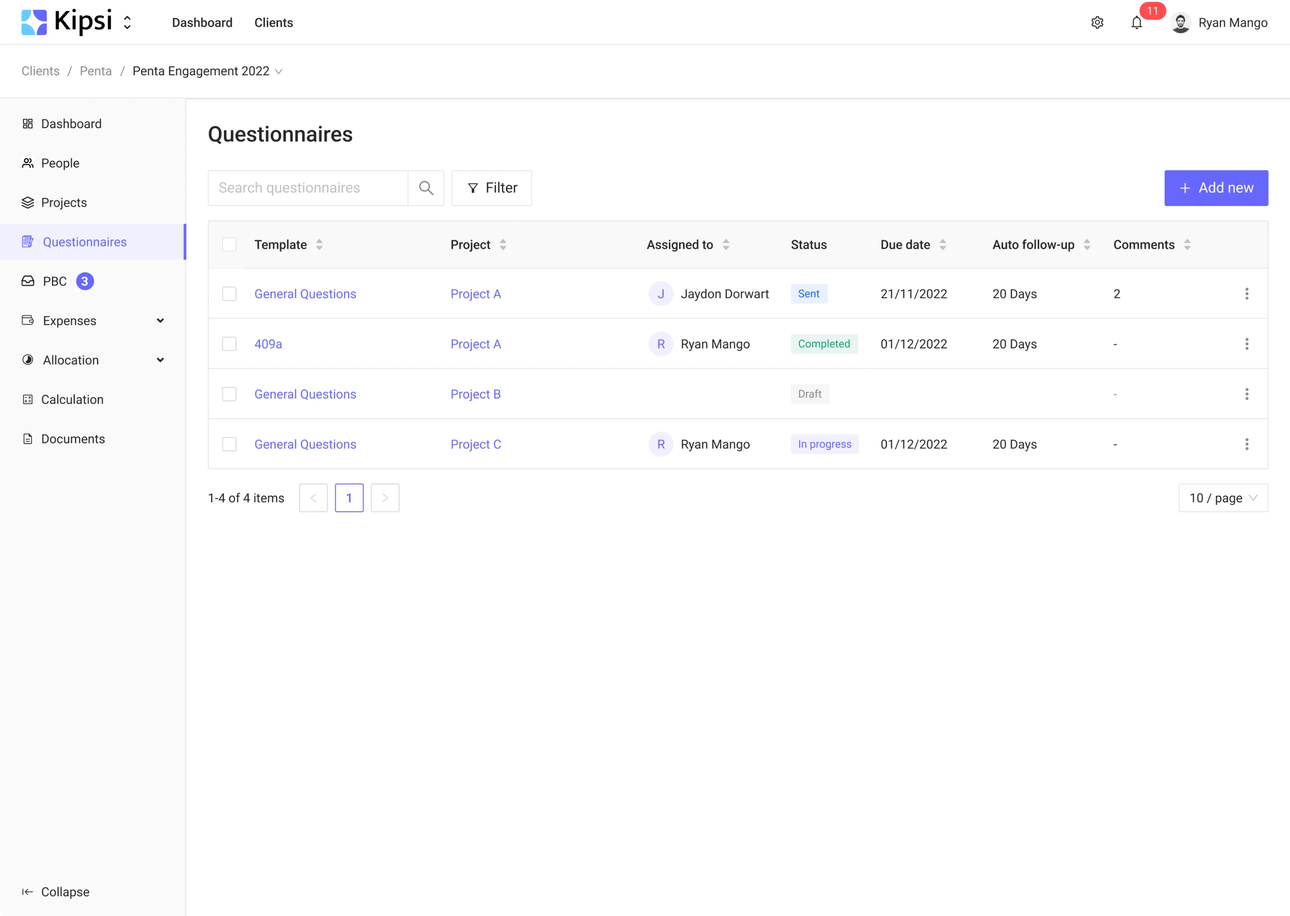1290x916 pixels.
Task: Open the Projects layers icon in sidebar
Action: coord(28,203)
